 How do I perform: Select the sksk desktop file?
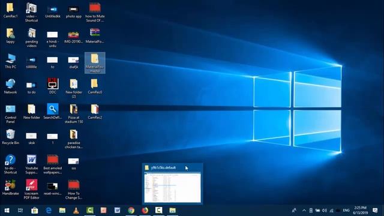pos(31,139)
